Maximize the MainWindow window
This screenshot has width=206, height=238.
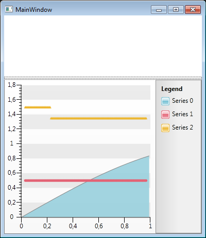coord(176,9)
